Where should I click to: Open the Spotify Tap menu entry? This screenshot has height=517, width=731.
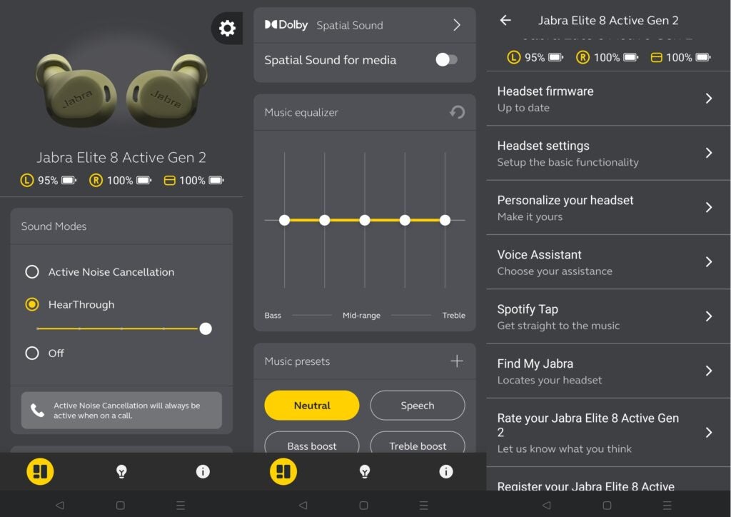tap(608, 317)
